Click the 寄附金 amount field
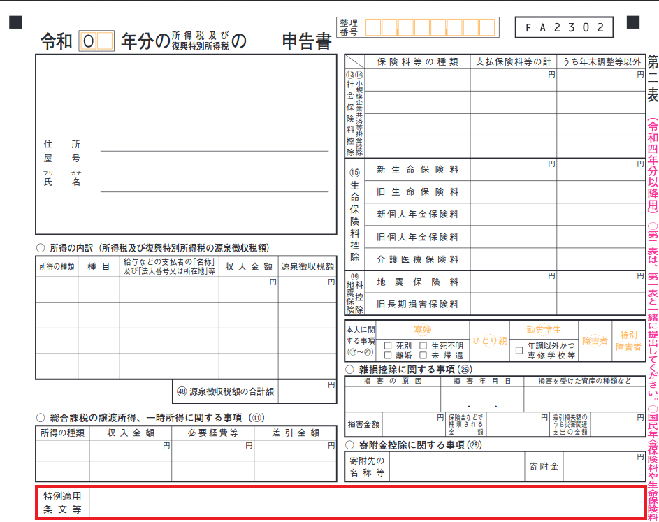659x522 pixels. pyautogui.click(x=604, y=467)
